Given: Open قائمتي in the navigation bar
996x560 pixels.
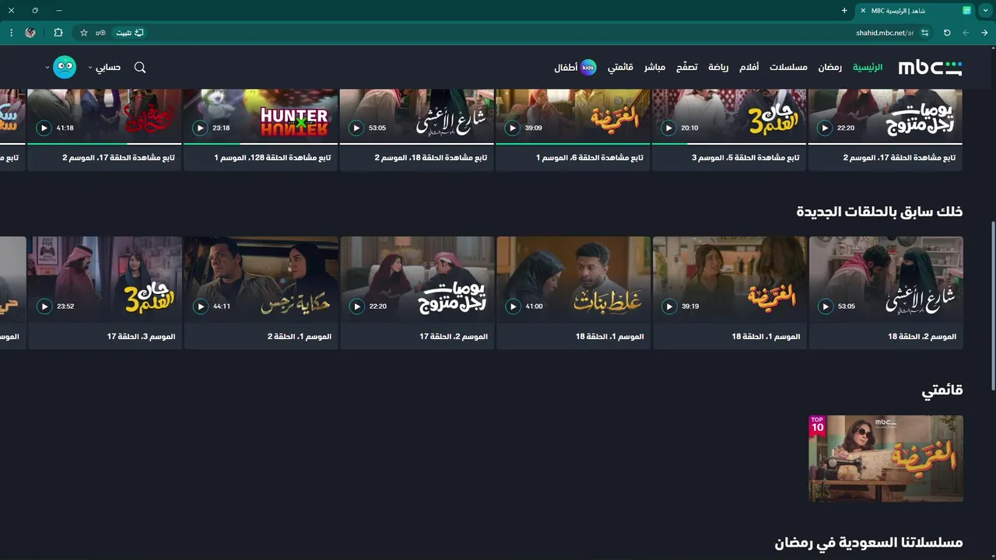Looking at the screenshot, I should (x=620, y=68).
